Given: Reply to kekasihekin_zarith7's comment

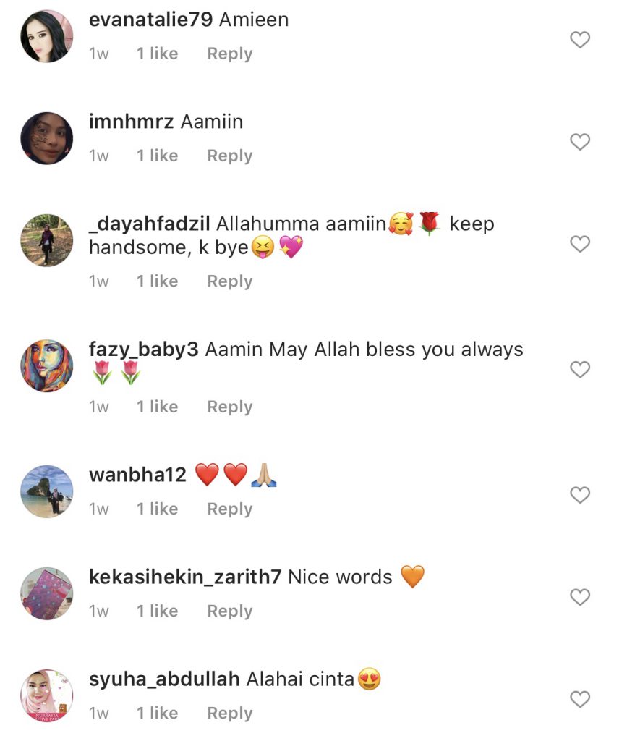Looking at the screenshot, I should [x=230, y=611].
